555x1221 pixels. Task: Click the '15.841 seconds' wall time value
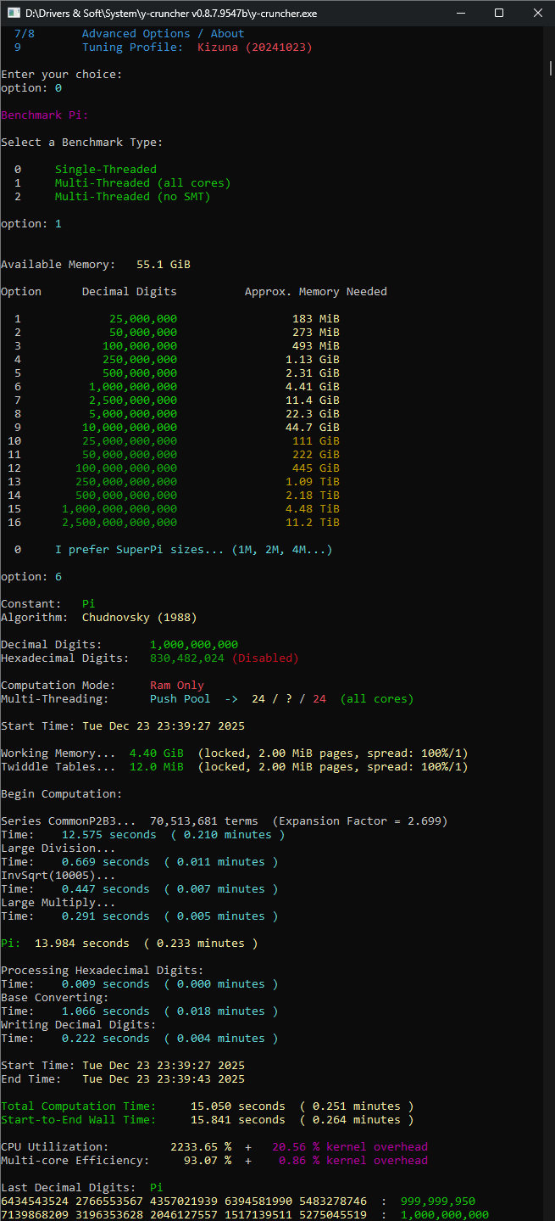(237, 1120)
